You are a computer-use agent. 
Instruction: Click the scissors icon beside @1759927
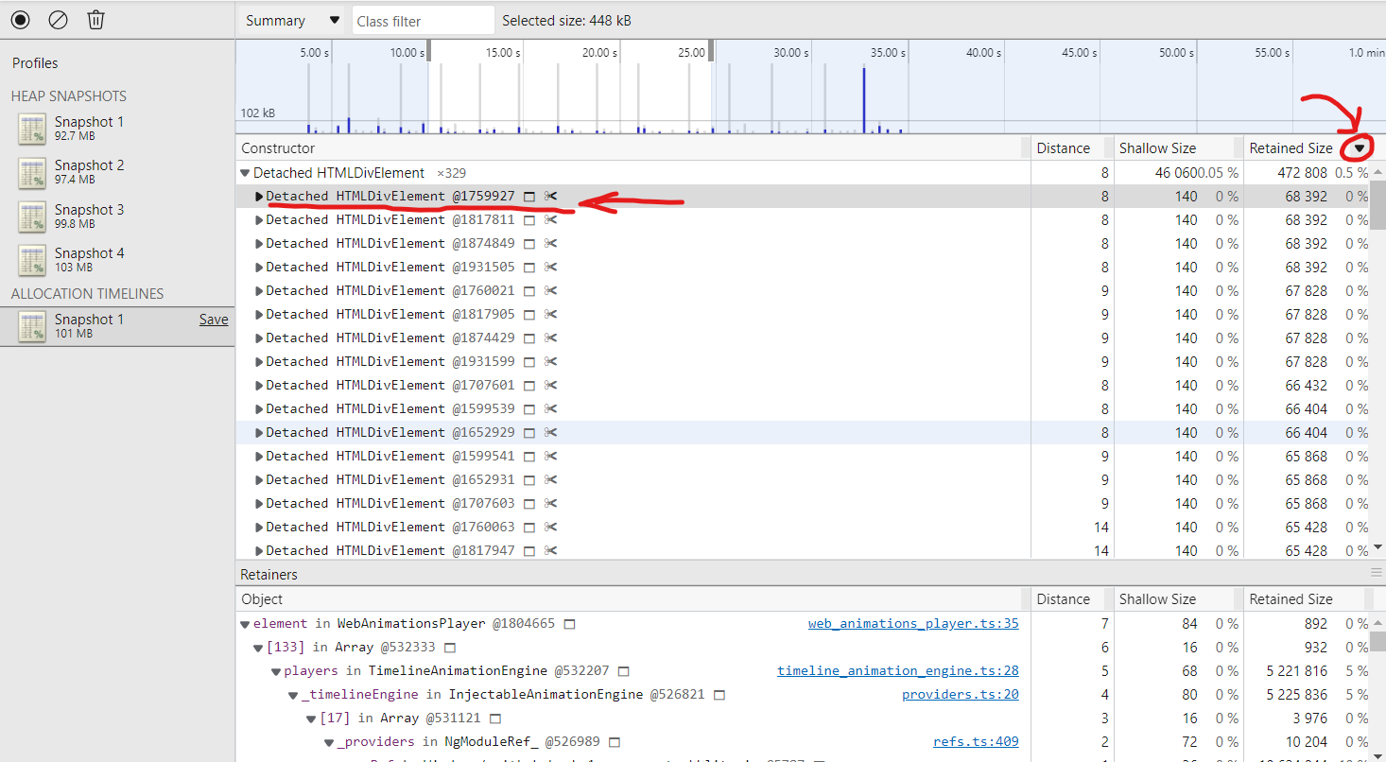pyautogui.click(x=551, y=196)
